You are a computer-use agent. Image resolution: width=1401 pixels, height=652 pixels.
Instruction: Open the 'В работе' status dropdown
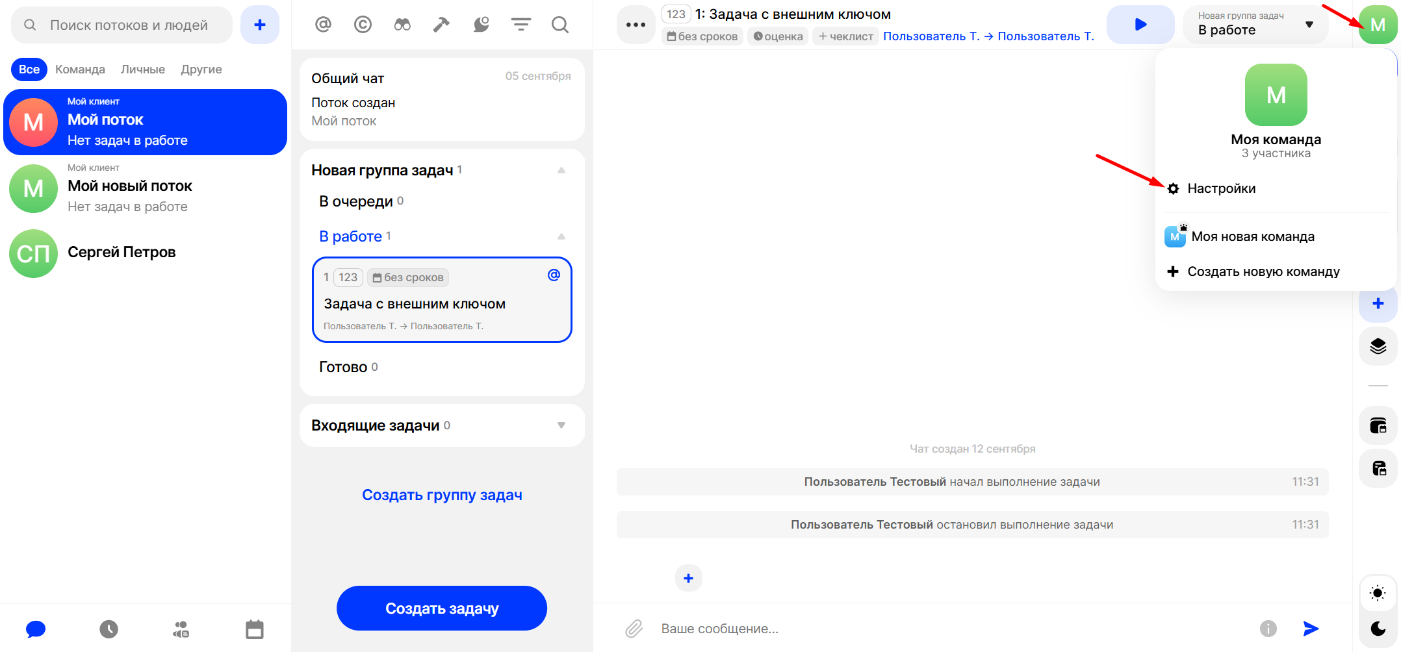(x=1255, y=25)
